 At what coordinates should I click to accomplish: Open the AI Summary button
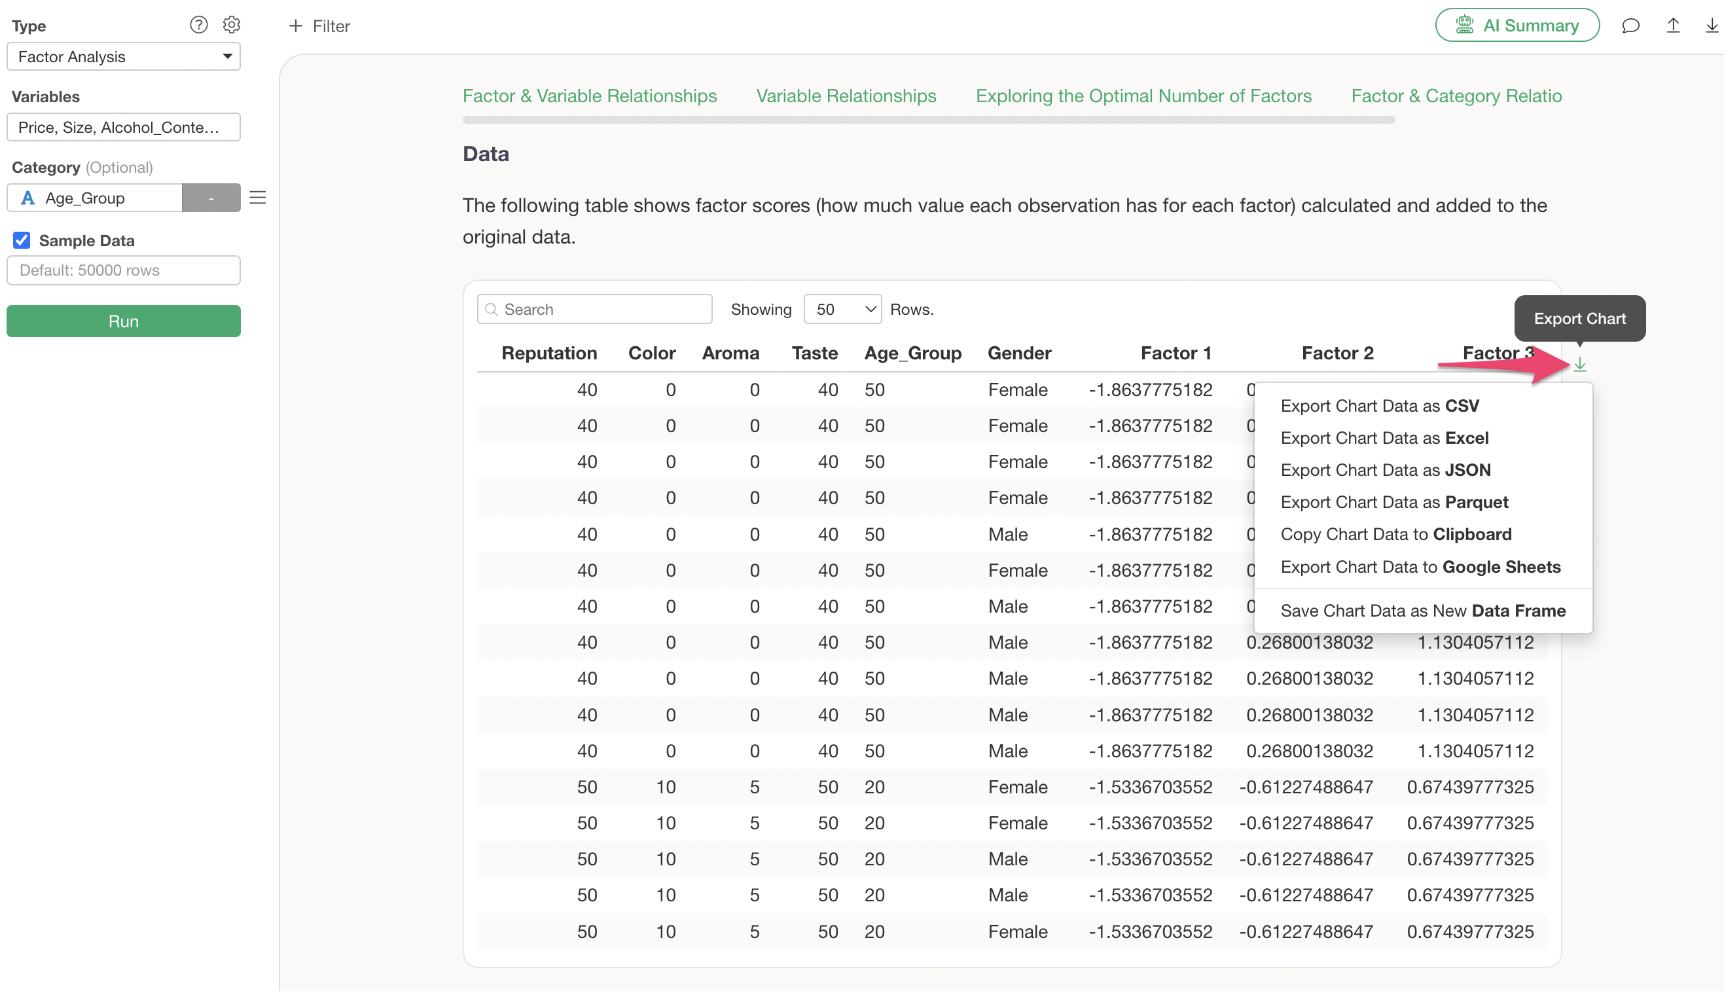pos(1517,26)
